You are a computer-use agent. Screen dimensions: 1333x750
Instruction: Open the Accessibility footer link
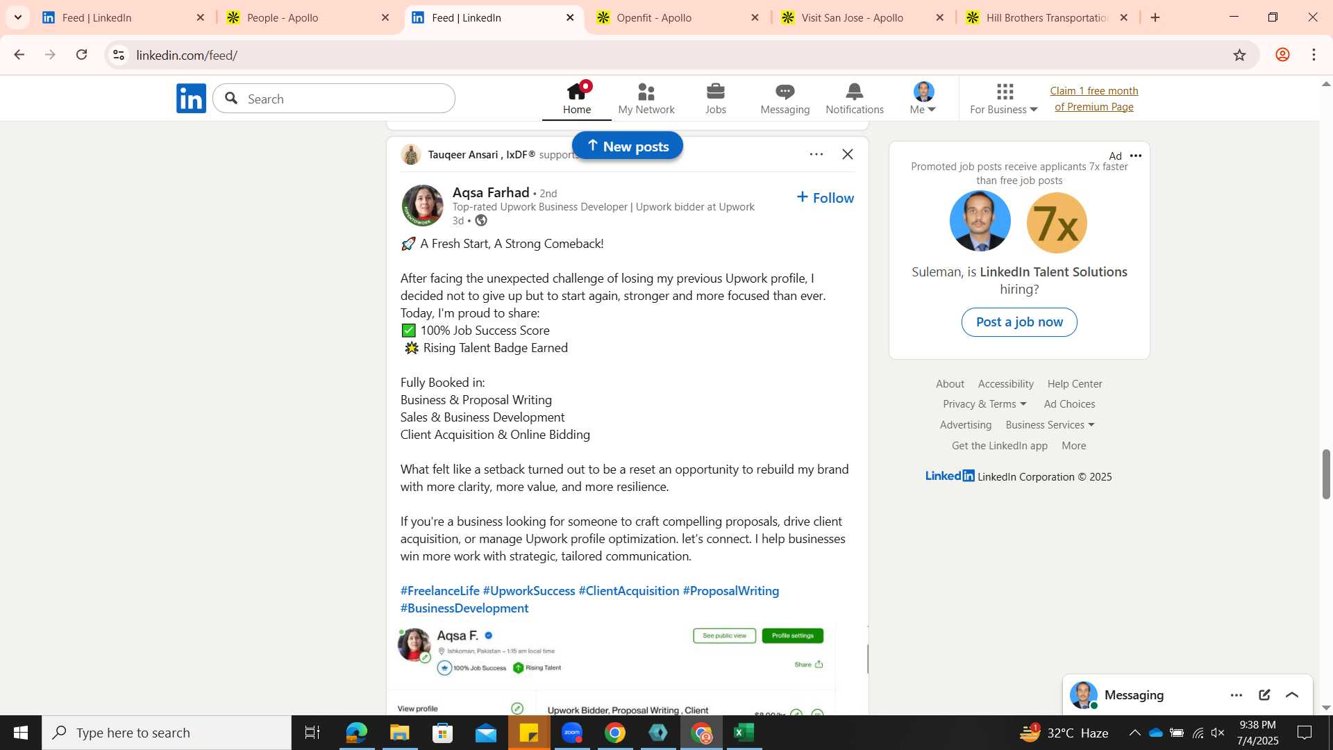coord(1005,384)
